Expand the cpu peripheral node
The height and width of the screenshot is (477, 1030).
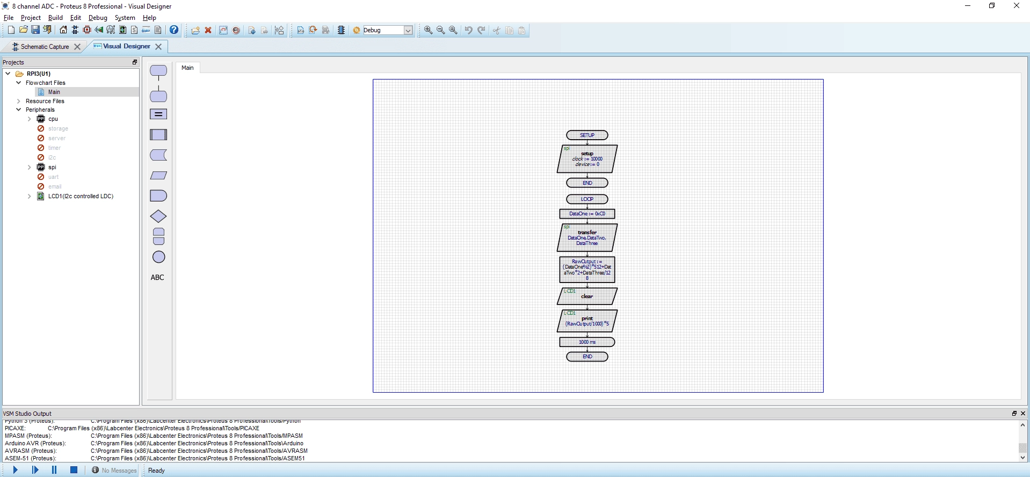click(x=30, y=119)
